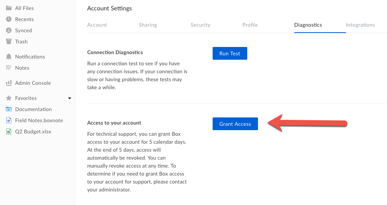Collapse the Favorites section arrow
Viewport: 387px width, 205px height.
click(x=70, y=98)
